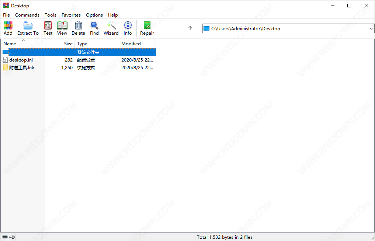
Task: Close the Desktop window
Action: click(x=366, y=6)
